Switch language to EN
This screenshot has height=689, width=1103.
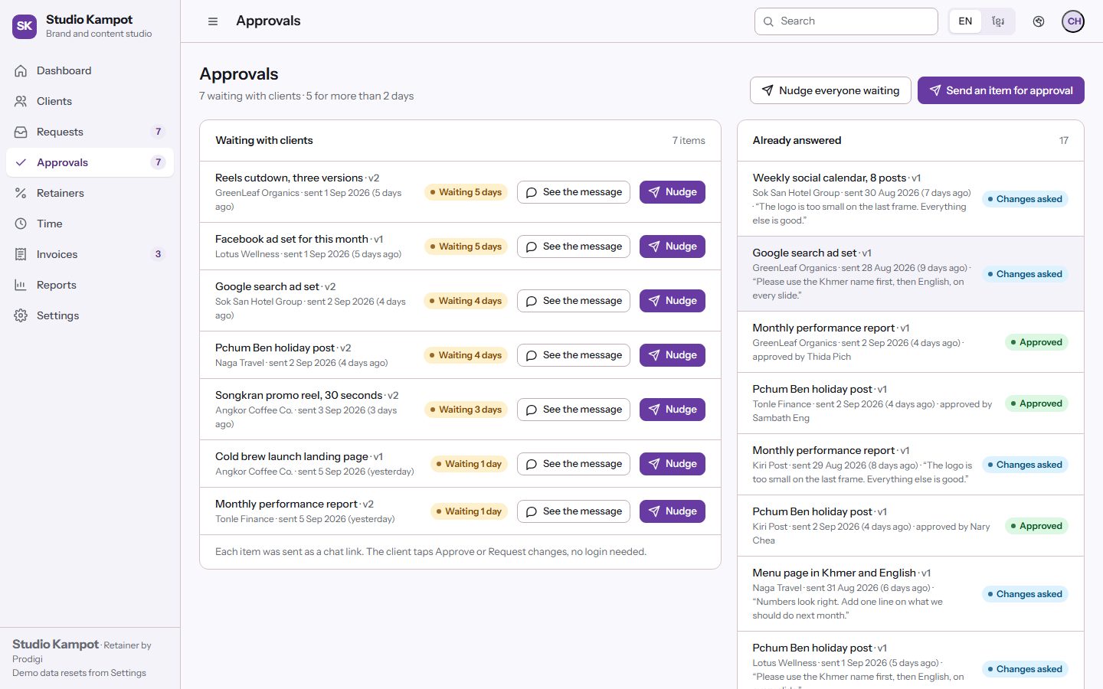click(965, 21)
